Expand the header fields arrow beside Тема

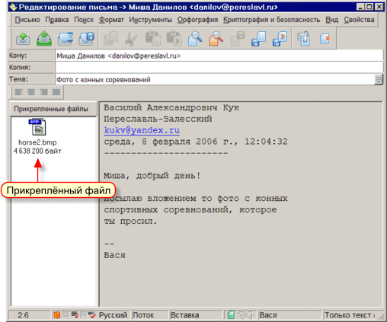379,80
